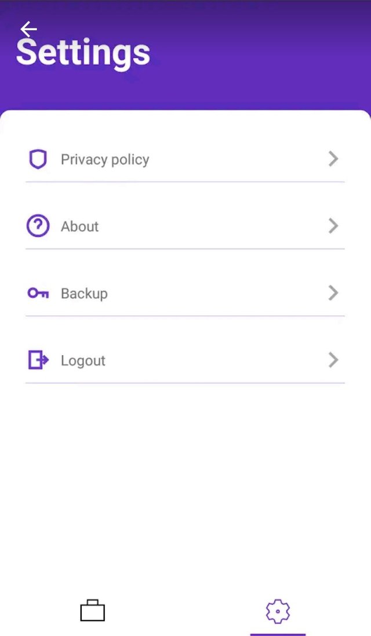Viewport: 371px width, 636px height.
Task: Click the divider line under Privacy policy
Action: (185, 182)
